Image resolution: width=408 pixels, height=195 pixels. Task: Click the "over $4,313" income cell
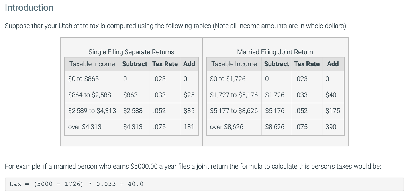85,127
